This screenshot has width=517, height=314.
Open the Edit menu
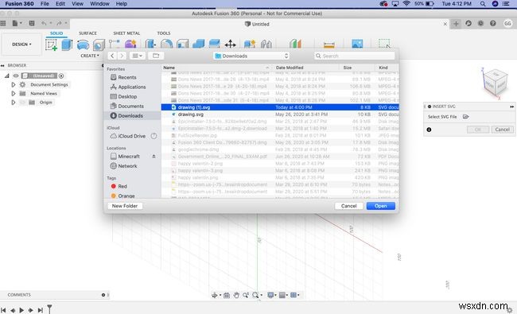(x=60, y=4)
